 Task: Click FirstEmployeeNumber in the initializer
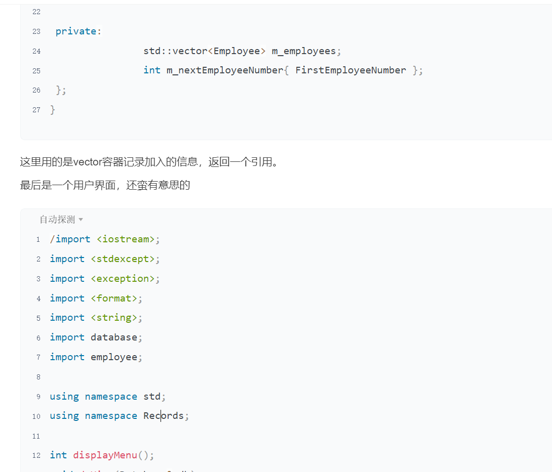click(350, 70)
